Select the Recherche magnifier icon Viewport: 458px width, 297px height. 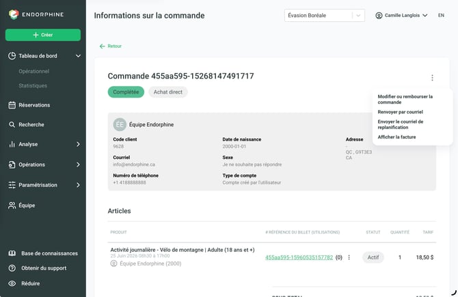coord(12,124)
